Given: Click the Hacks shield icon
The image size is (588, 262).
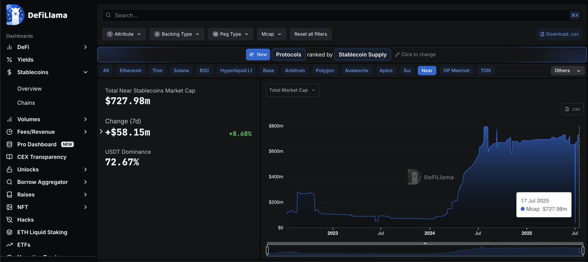Looking at the screenshot, I should 9,220.
